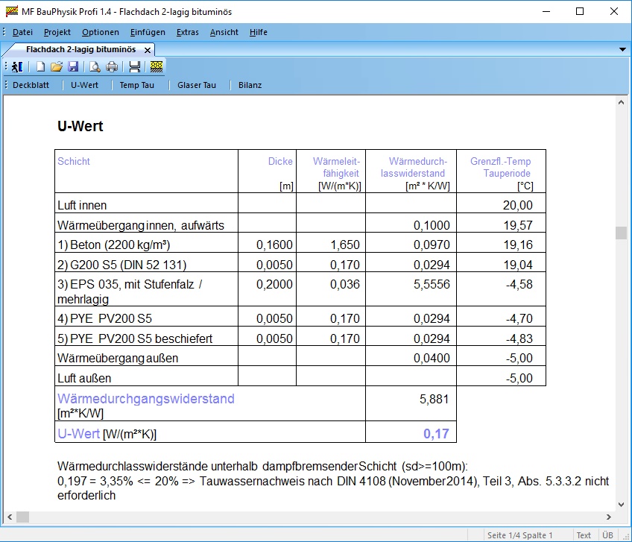Open the Extras menu
Screen dimensions: 632x542
click(188, 32)
